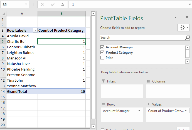The height and width of the screenshot is (130, 192).
Task: Click the Cancel X icon in formula bar
Action: click(x=43, y=4)
